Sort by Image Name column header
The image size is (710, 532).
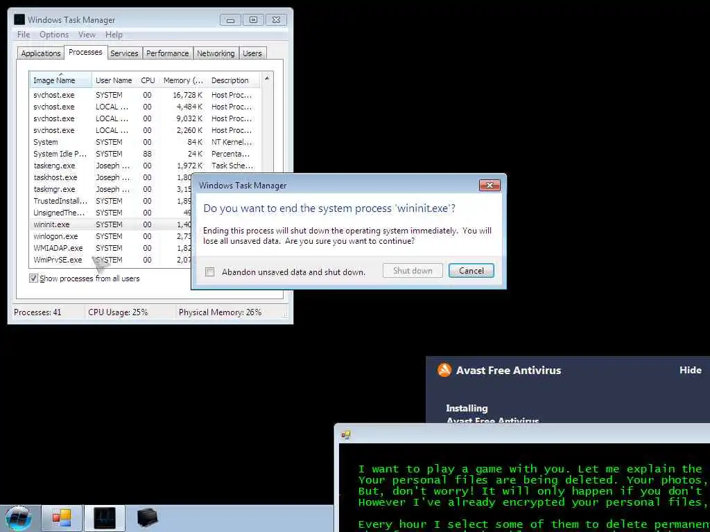61,80
